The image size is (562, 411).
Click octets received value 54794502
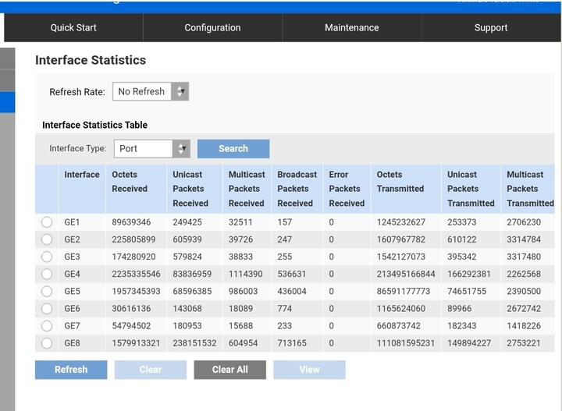131,326
